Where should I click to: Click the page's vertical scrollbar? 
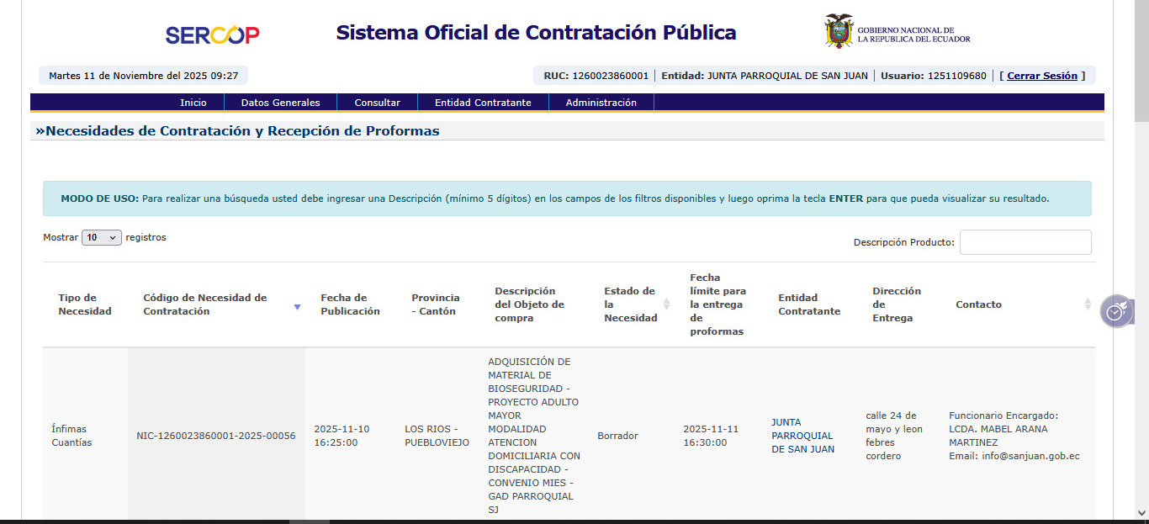pos(1141,252)
